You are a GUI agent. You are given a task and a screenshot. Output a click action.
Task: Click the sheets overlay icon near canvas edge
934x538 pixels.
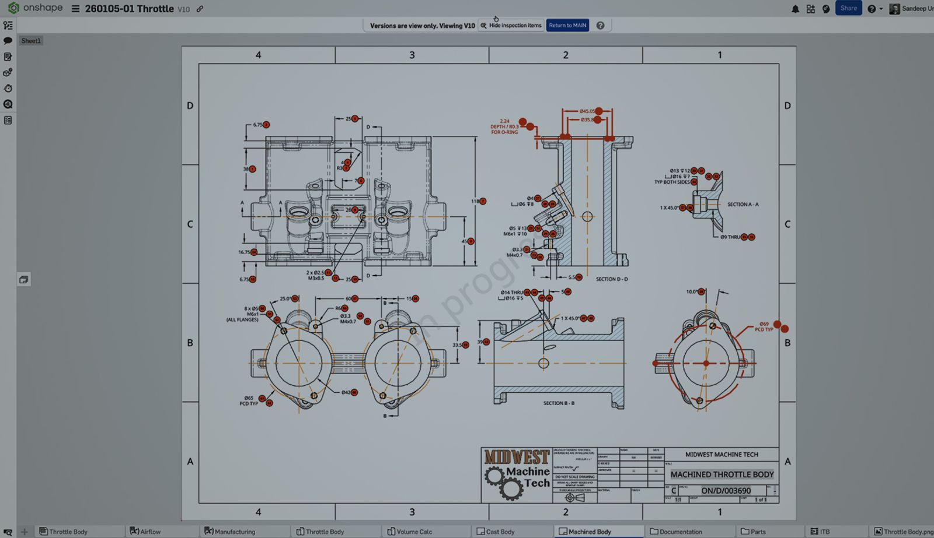point(24,280)
